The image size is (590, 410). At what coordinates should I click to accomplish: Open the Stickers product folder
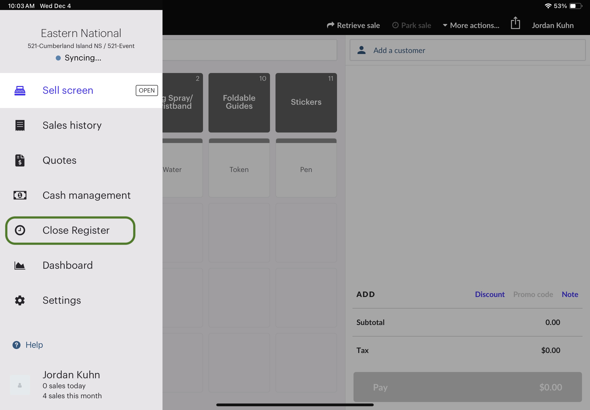pyautogui.click(x=306, y=103)
